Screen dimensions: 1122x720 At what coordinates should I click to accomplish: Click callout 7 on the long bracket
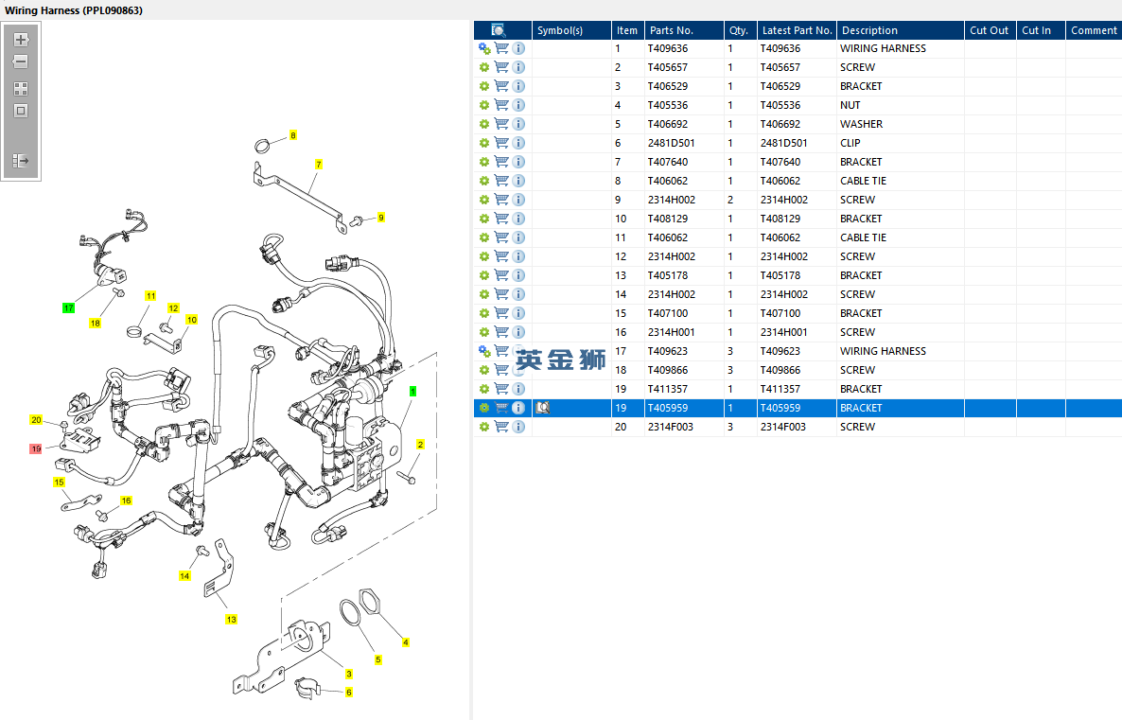(x=319, y=165)
